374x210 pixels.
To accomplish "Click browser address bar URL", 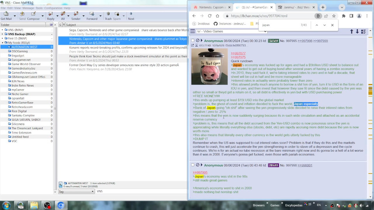I will point(259,16).
